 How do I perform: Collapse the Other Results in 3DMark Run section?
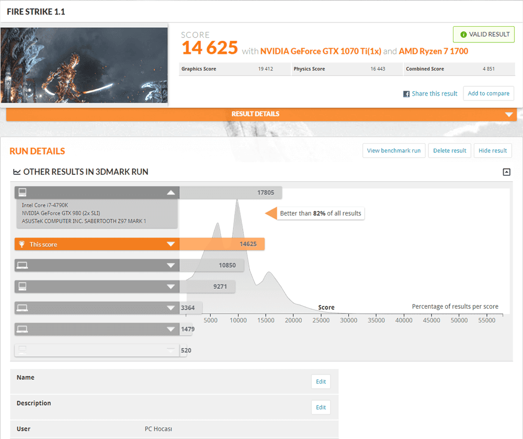click(x=506, y=172)
